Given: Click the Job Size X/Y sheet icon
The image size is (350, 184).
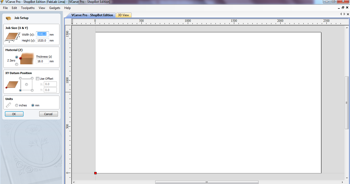Looking at the screenshot, I should 12,37.
